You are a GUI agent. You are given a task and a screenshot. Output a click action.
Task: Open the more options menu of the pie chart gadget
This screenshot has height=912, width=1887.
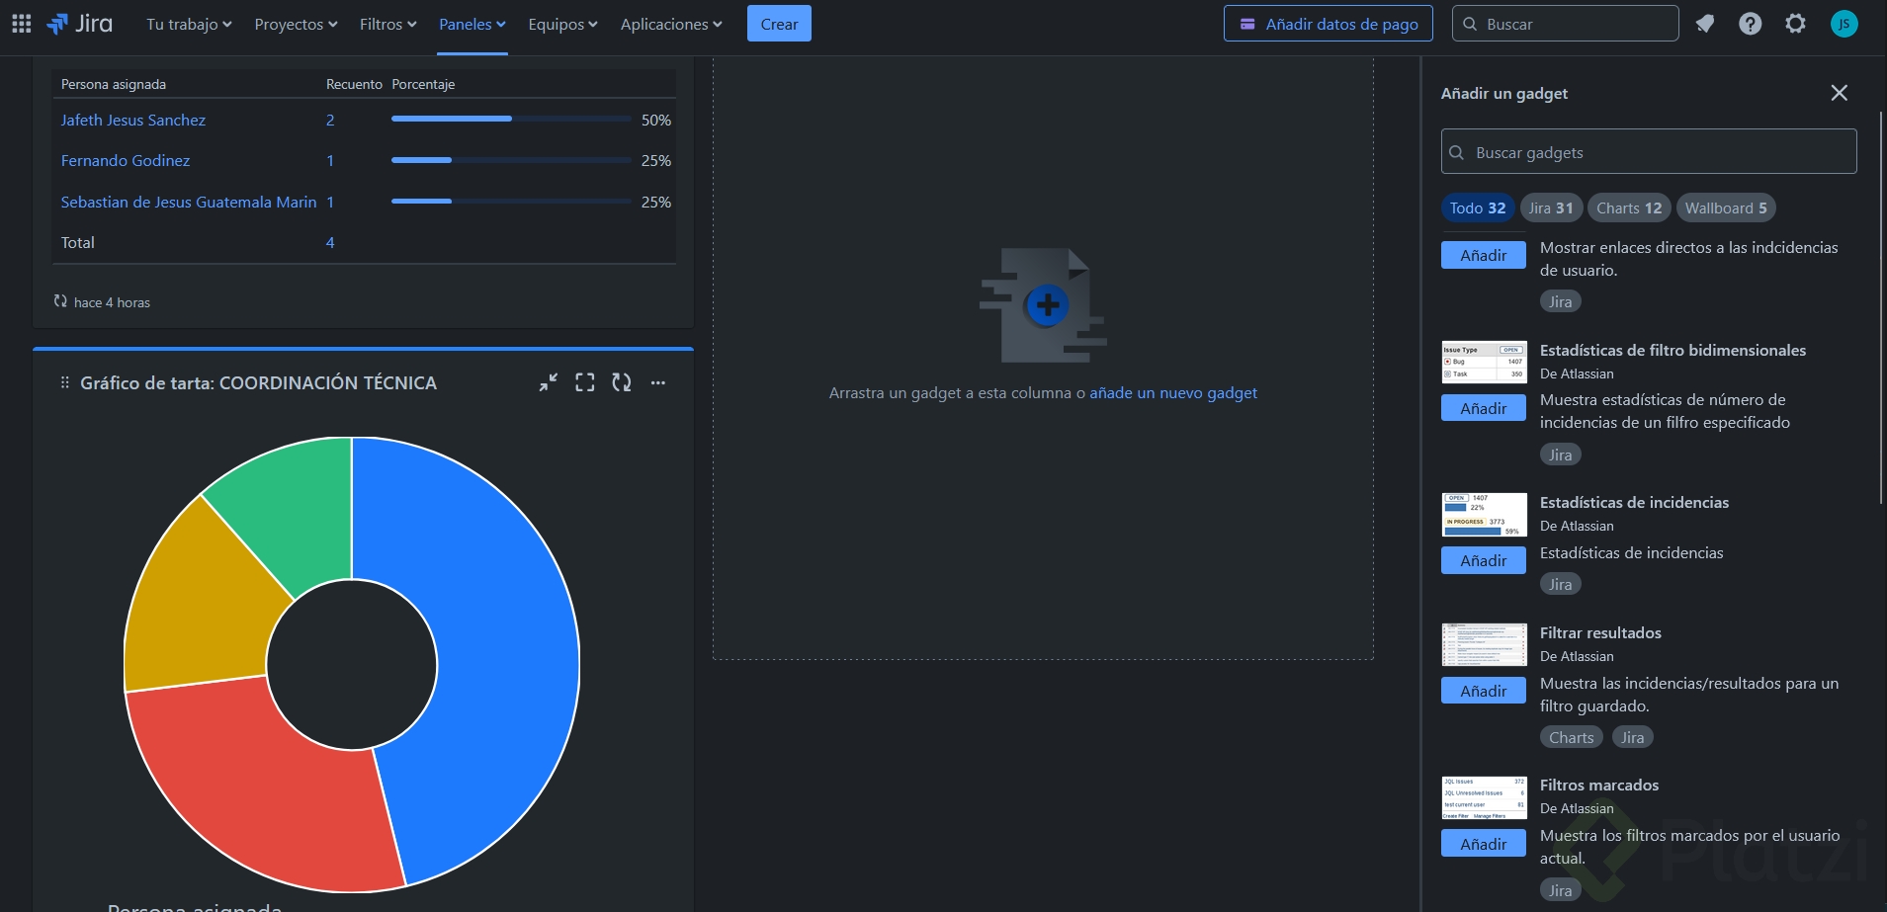(658, 382)
